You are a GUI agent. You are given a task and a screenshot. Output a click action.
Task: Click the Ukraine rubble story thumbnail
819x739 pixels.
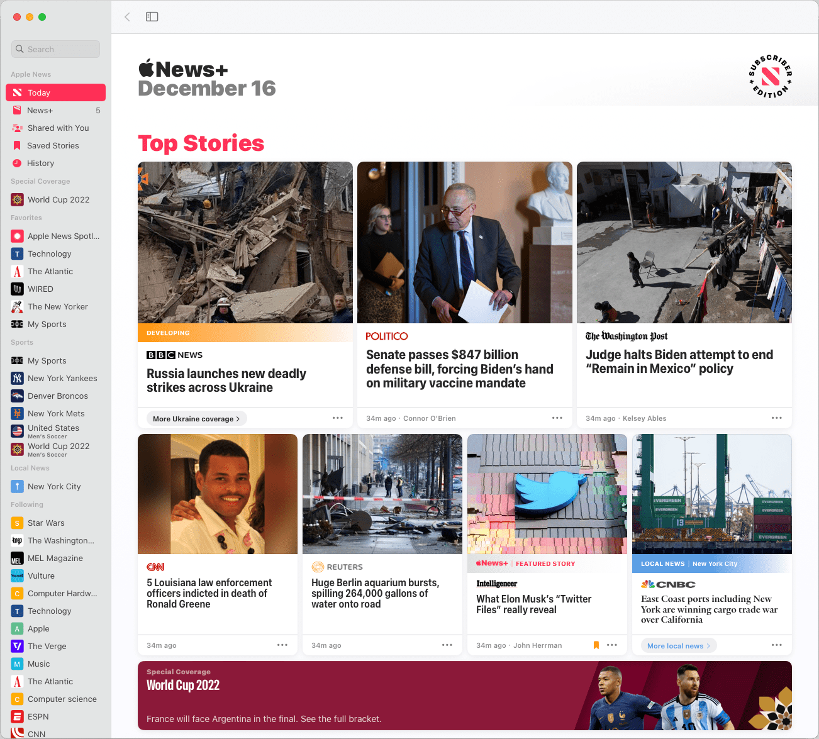(x=245, y=243)
